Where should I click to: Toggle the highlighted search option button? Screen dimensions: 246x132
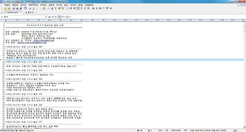click(59, 17)
